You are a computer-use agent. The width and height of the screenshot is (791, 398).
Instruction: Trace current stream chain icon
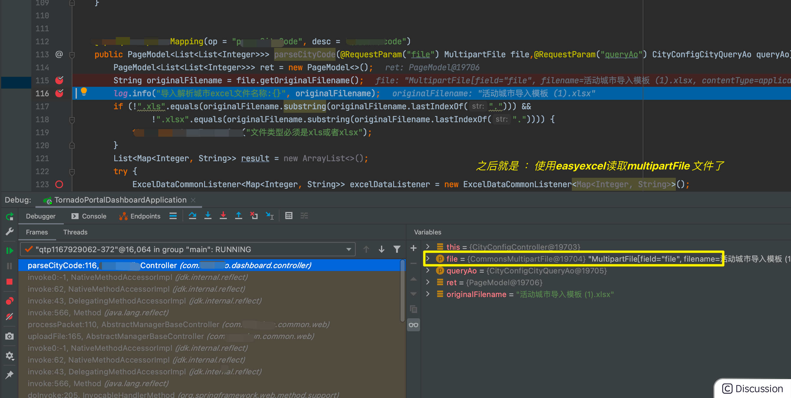(304, 216)
